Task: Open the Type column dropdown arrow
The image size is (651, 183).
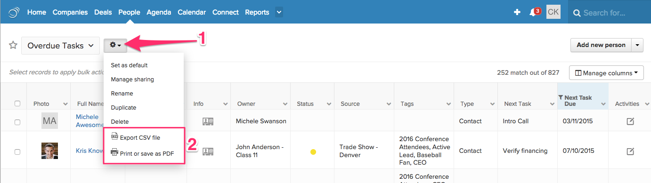Action: tap(492, 104)
